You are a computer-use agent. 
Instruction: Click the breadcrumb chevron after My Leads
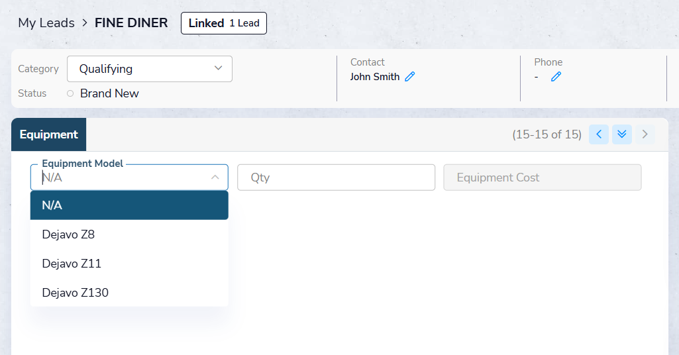[x=85, y=23]
